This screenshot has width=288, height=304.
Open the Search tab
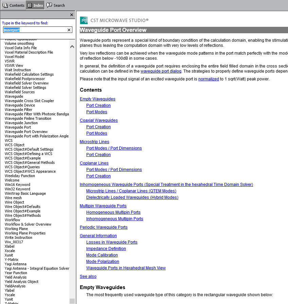(x=56, y=5)
